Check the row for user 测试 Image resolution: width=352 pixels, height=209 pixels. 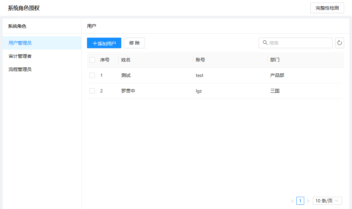[92, 75]
